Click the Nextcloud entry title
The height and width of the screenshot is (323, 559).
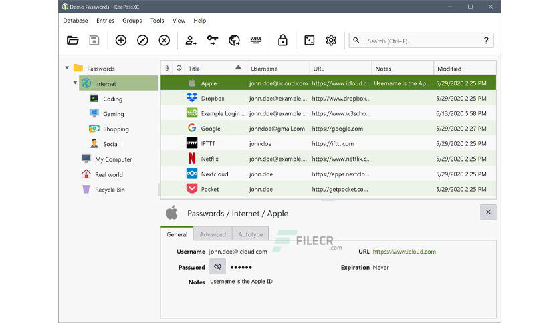pyautogui.click(x=214, y=174)
